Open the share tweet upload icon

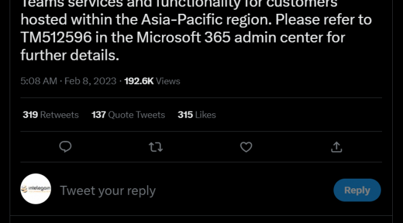click(x=336, y=147)
